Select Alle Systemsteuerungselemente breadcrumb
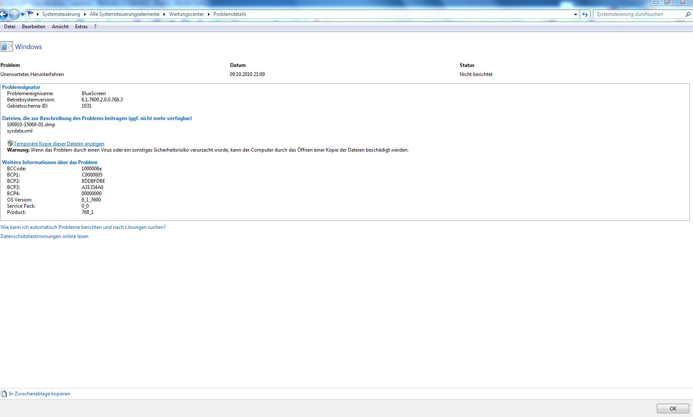Image resolution: width=693 pixels, height=417 pixels. click(x=125, y=14)
